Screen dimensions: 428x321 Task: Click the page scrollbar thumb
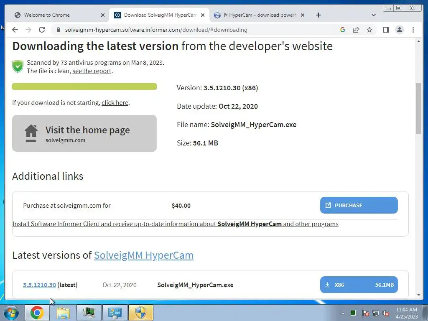coord(418,108)
